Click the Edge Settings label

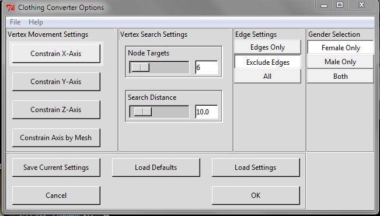coord(256,34)
